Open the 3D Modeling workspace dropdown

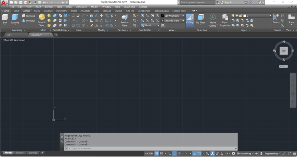click(245, 153)
